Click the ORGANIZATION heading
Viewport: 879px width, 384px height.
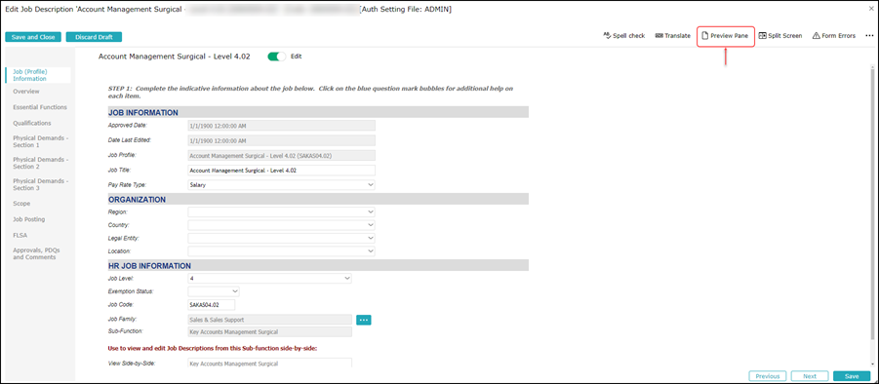(137, 199)
